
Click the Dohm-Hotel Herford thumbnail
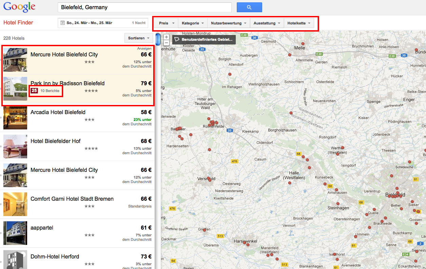[x=15, y=259]
